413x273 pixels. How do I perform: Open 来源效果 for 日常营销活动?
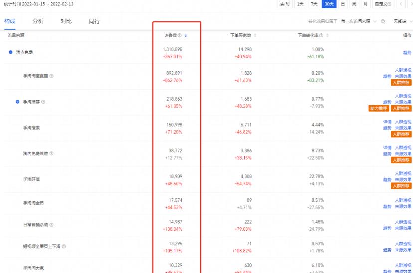click(x=403, y=228)
